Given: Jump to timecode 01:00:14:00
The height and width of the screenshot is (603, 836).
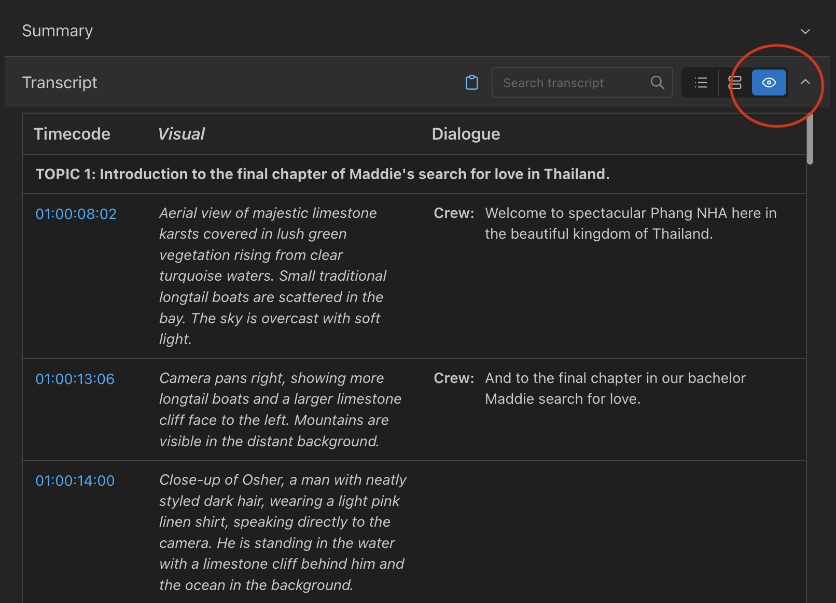Looking at the screenshot, I should [75, 481].
